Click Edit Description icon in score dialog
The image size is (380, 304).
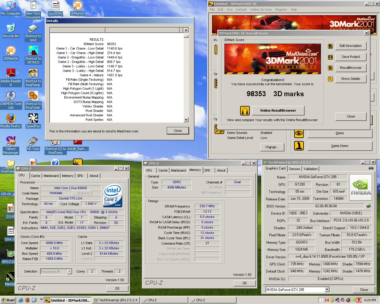pos(330,46)
